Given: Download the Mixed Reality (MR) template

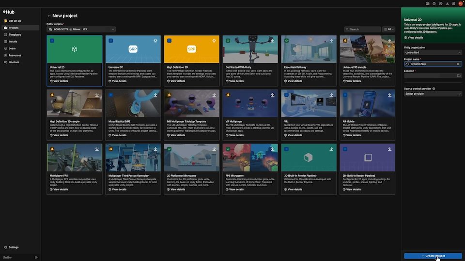Looking at the screenshot, I should 155,95.
